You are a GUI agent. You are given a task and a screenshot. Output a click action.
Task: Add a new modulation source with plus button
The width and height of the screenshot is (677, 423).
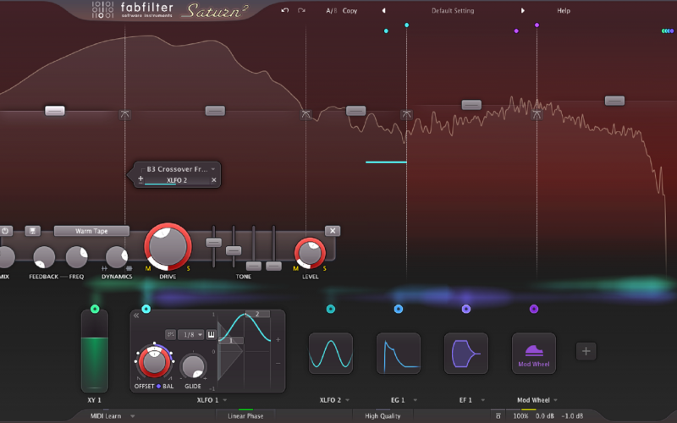click(586, 351)
